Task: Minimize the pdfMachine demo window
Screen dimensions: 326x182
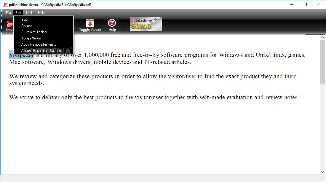Action: click(292, 4)
